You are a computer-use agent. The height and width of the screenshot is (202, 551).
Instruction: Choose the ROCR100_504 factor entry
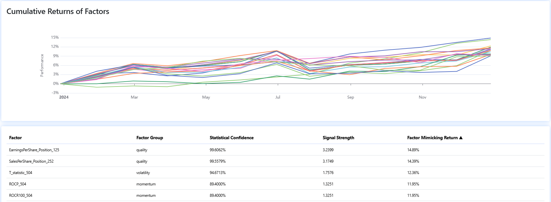(x=20, y=195)
